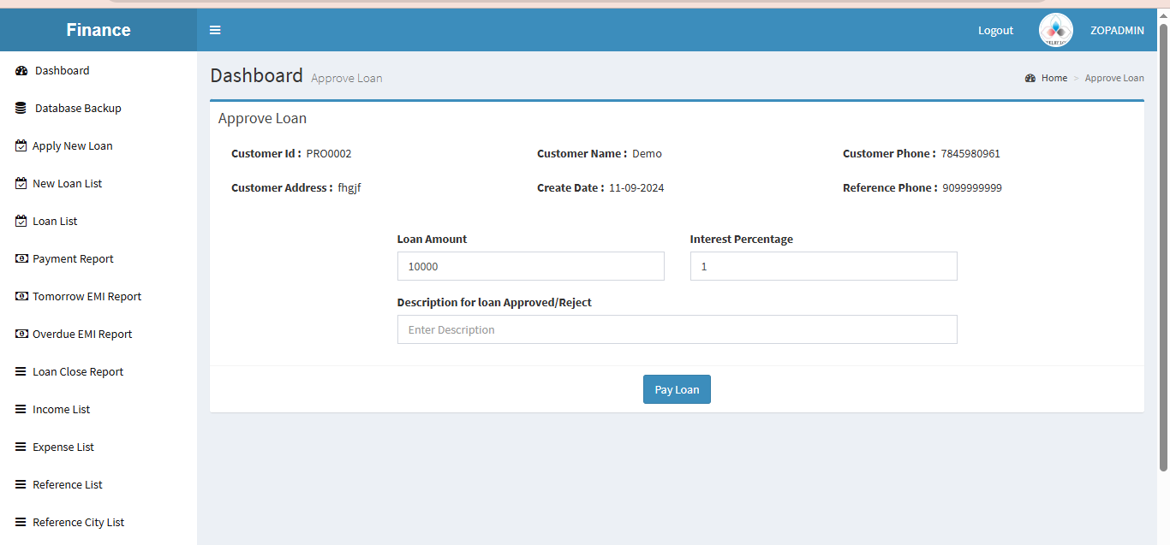This screenshot has width=1170, height=545.
Task: Click the Home breadcrumb dashboard icon
Action: click(x=1030, y=79)
